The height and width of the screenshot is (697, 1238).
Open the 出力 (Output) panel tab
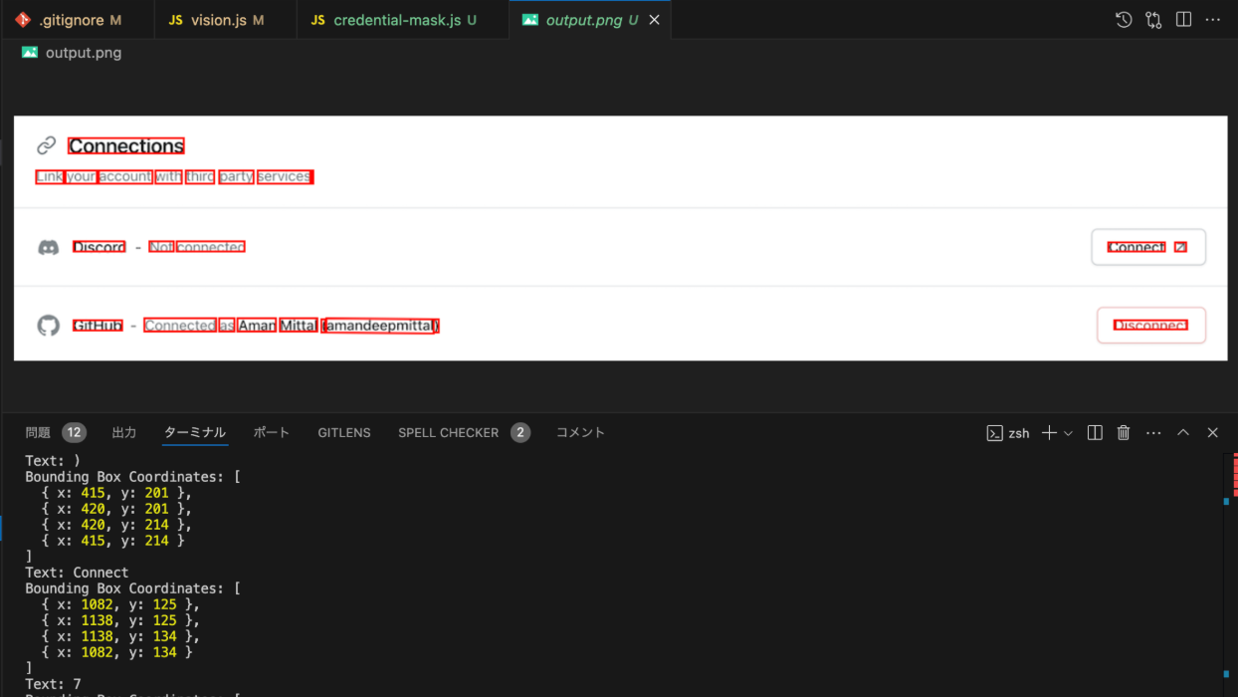click(124, 432)
